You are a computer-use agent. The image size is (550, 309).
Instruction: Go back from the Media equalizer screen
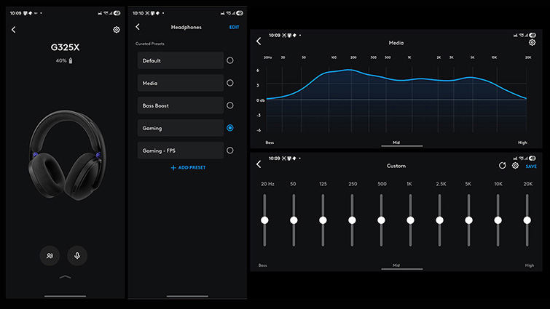tap(259, 42)
